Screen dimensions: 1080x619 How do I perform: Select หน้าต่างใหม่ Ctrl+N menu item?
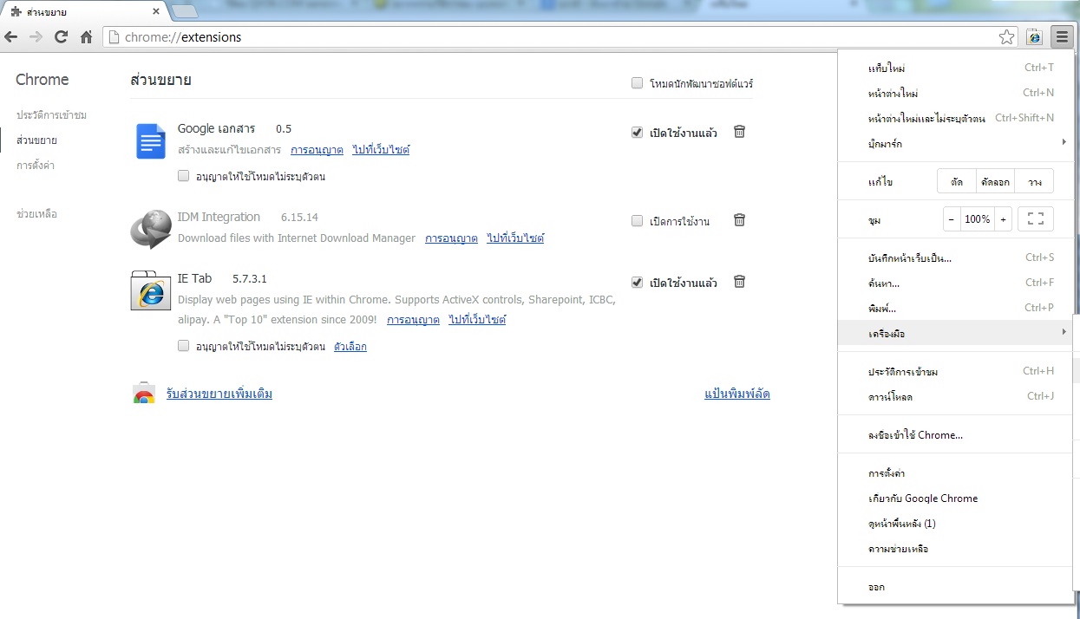pos(955,93)
